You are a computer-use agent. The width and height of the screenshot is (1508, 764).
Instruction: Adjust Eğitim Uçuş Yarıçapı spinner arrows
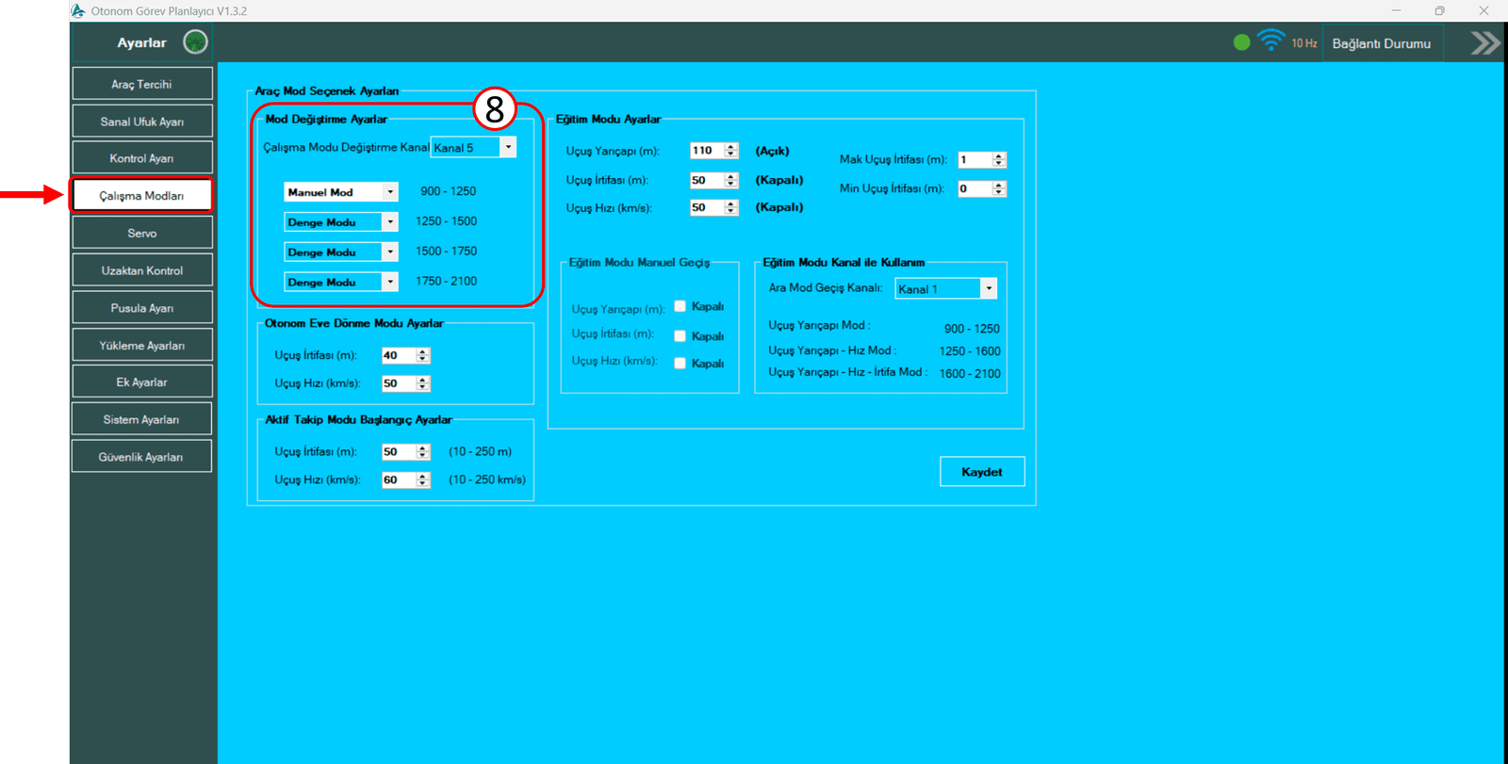coord(731,151)
